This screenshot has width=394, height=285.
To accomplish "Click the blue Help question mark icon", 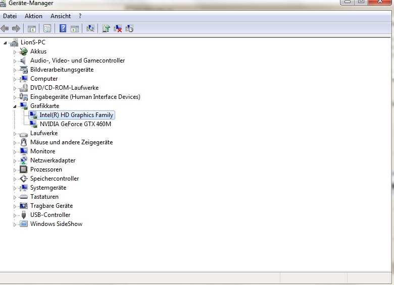I will click(63, 28).
